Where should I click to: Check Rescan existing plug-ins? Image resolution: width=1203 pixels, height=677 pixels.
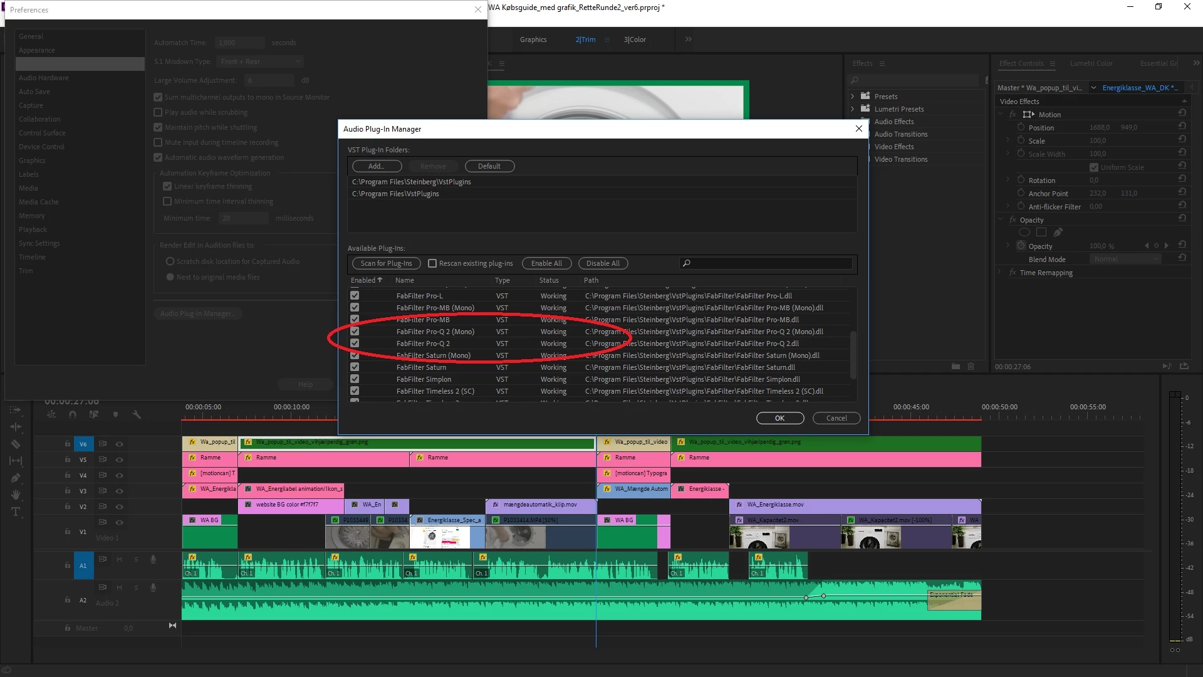click(432, 263)
